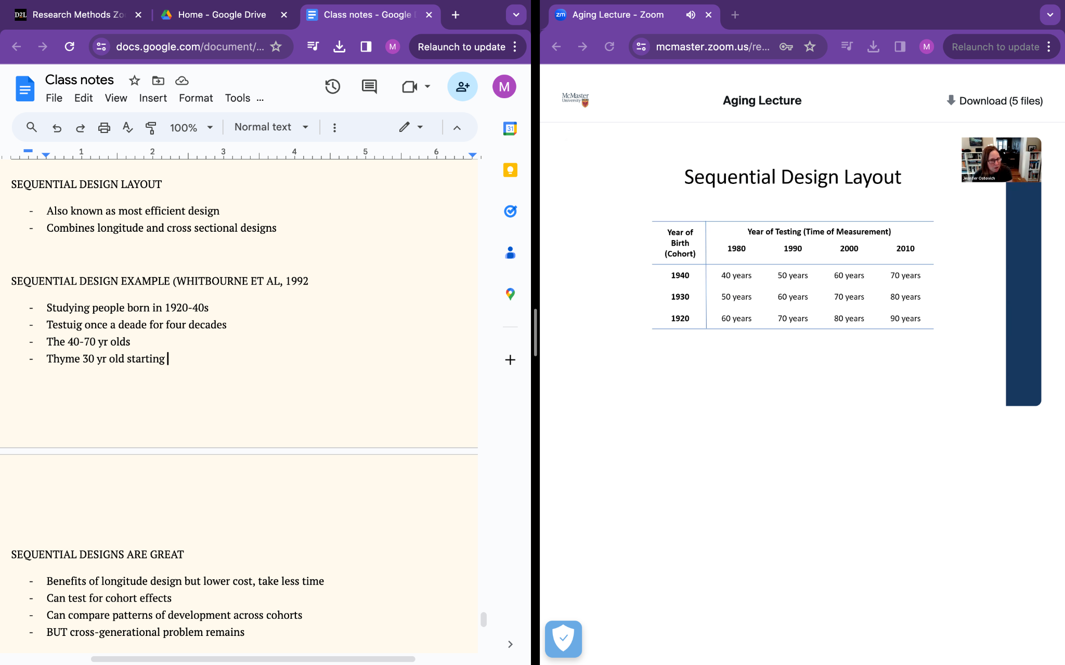The height and width of the screenshot is (665, 1065).
Task: Click the print icon in toolbar
Action: [104, 127]
